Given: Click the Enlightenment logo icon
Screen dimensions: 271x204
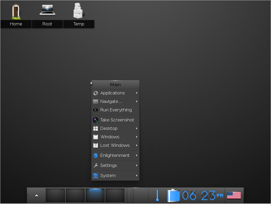Looking at the screenshot, I should 96,155.
